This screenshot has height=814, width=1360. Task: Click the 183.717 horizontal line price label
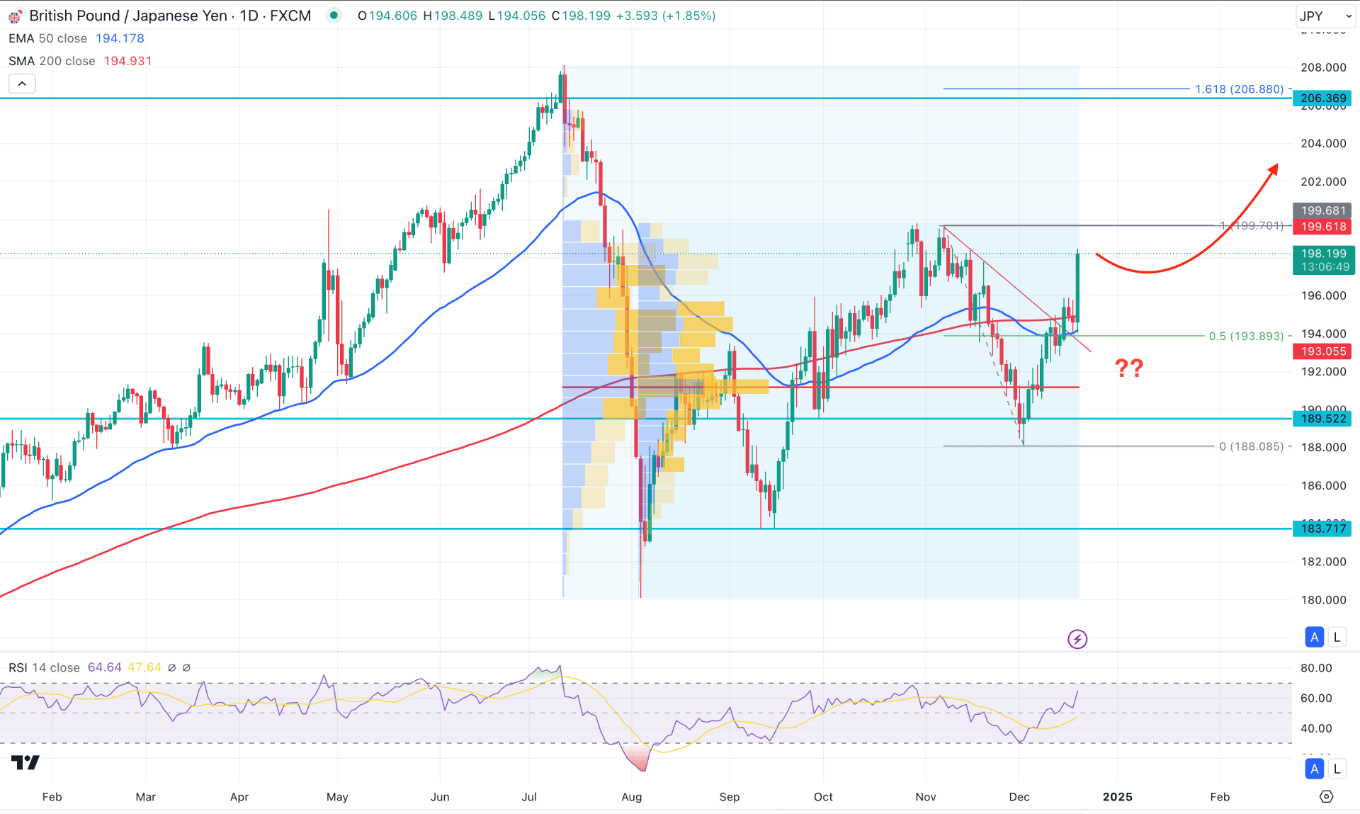click(1322, 528)
